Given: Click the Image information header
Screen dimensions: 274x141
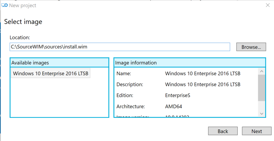Looking at the screenshot, I should [x=189, y=63].
